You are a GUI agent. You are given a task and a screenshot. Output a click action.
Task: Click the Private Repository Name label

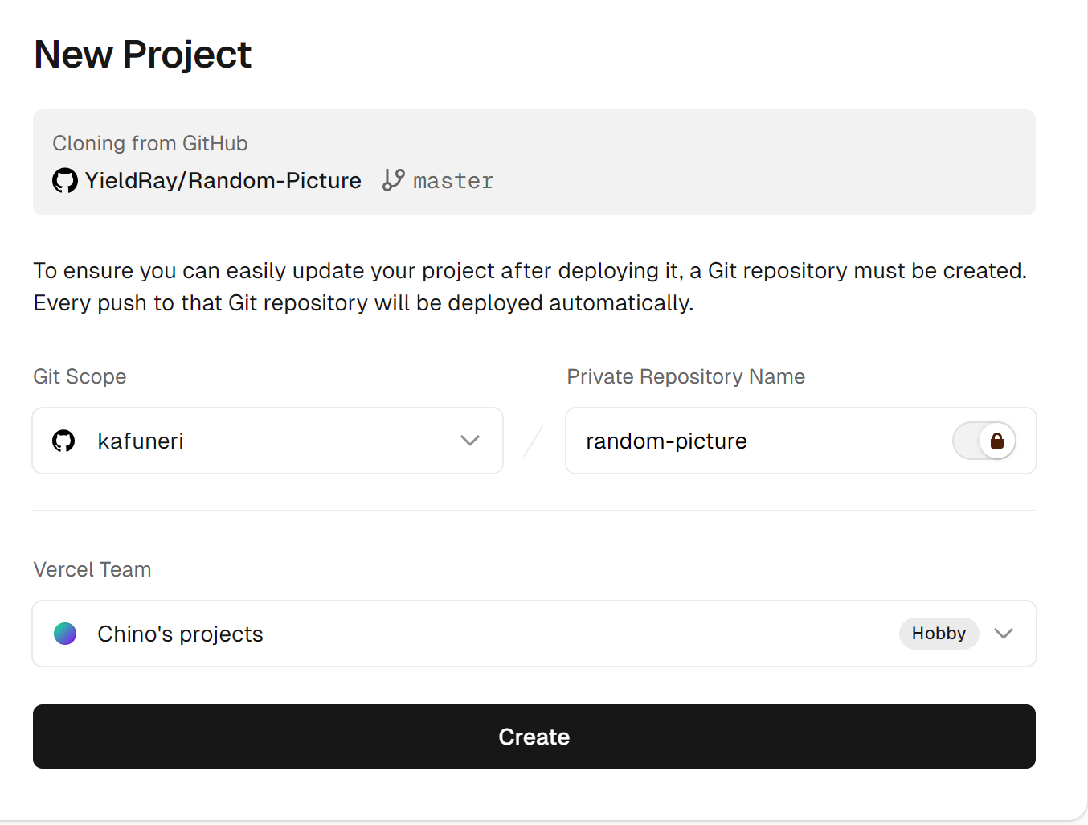pos(686,376)
